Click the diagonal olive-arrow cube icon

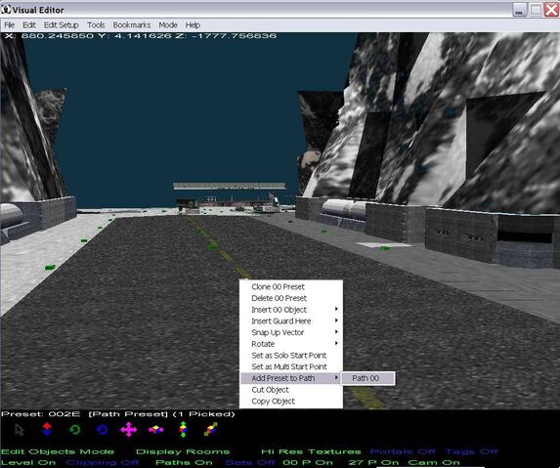(x=211, y=429)
